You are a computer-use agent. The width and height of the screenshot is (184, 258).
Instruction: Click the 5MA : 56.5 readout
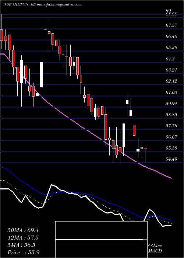[21, 245]
